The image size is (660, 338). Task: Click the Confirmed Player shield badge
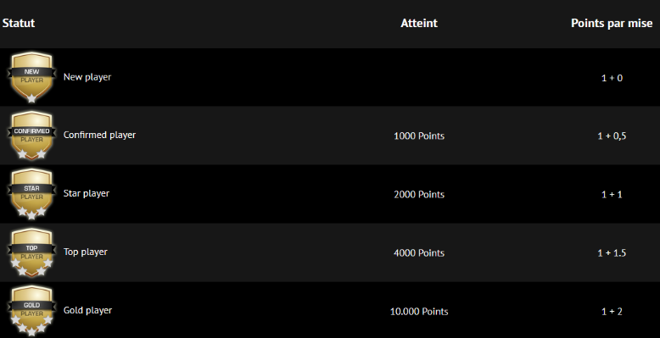(31, 136)
